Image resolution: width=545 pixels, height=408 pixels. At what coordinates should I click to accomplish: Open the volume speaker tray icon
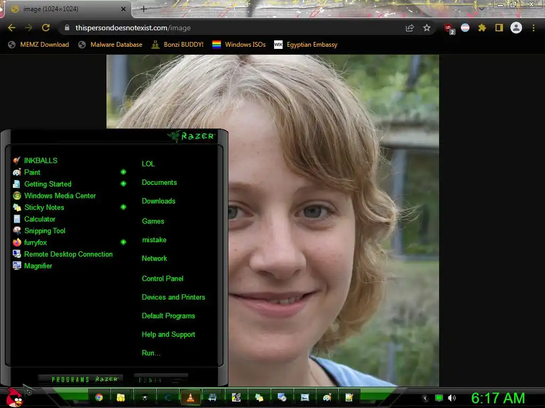452,398
